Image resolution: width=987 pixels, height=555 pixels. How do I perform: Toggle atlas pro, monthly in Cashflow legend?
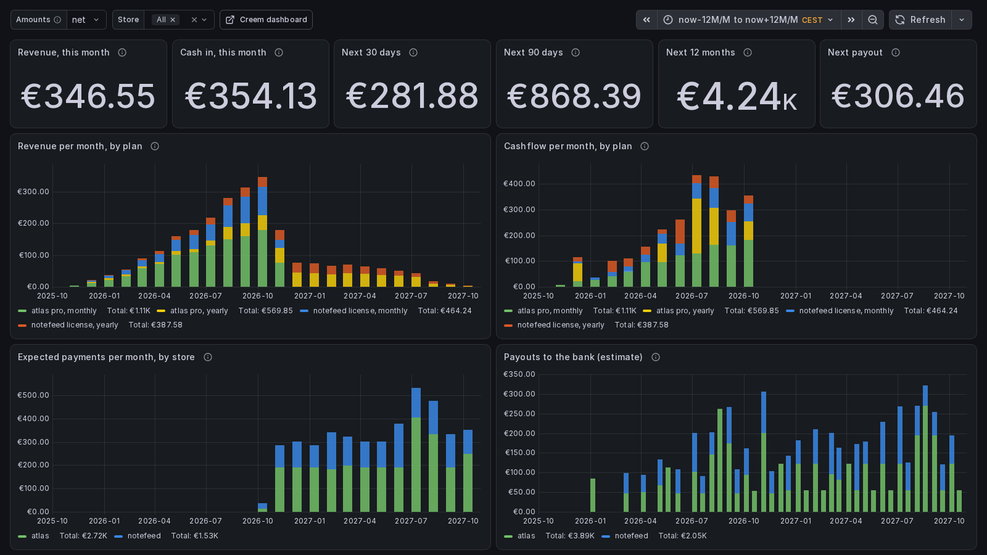(550, 311)
